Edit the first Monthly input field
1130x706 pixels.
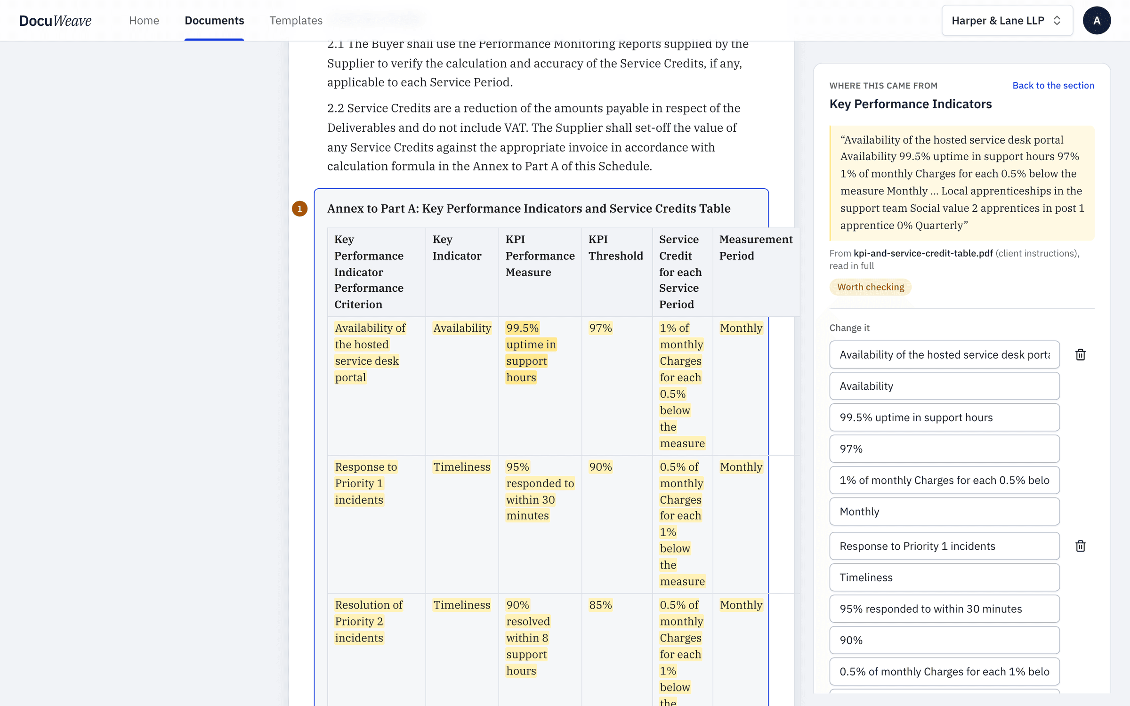944,512
